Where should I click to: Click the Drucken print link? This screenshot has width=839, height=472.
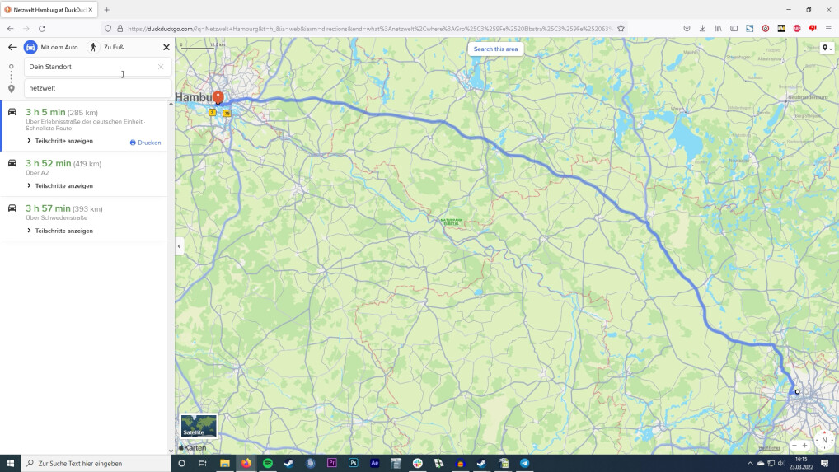(146, 143)
